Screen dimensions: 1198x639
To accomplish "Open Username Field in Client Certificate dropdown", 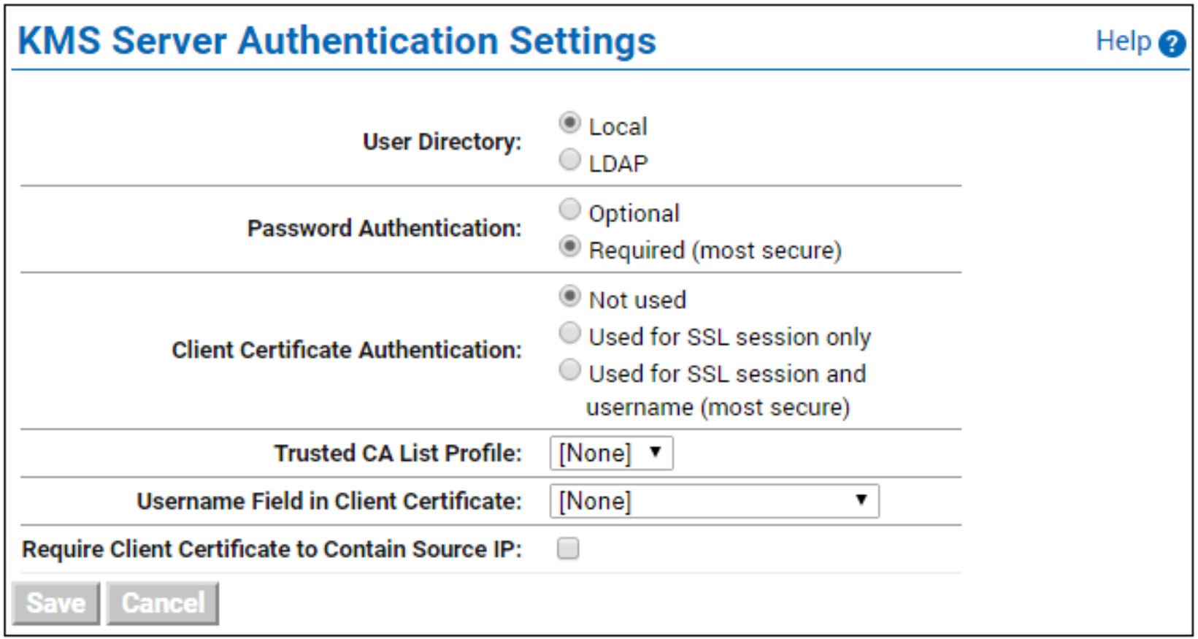I will point(714,501).
